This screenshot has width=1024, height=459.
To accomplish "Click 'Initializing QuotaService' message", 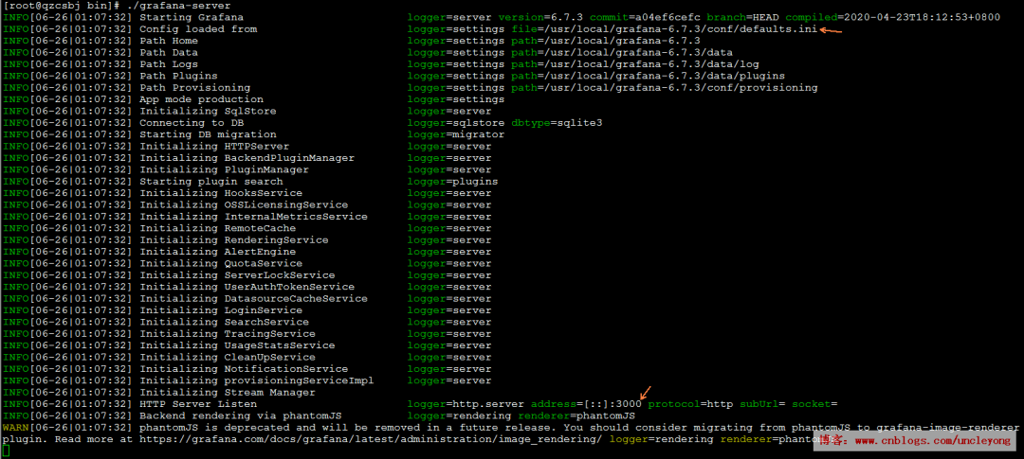I will click(221, 263).
